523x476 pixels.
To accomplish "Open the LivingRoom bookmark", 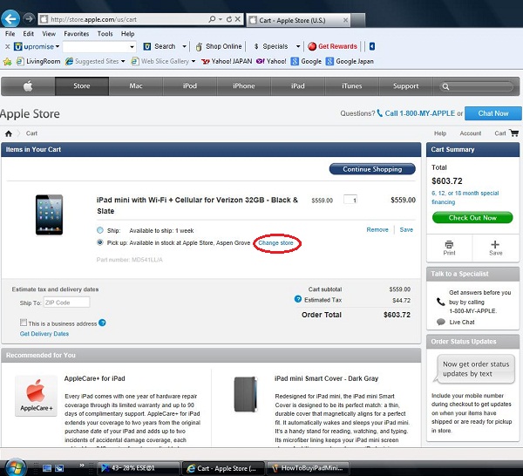I will point(38,61).
